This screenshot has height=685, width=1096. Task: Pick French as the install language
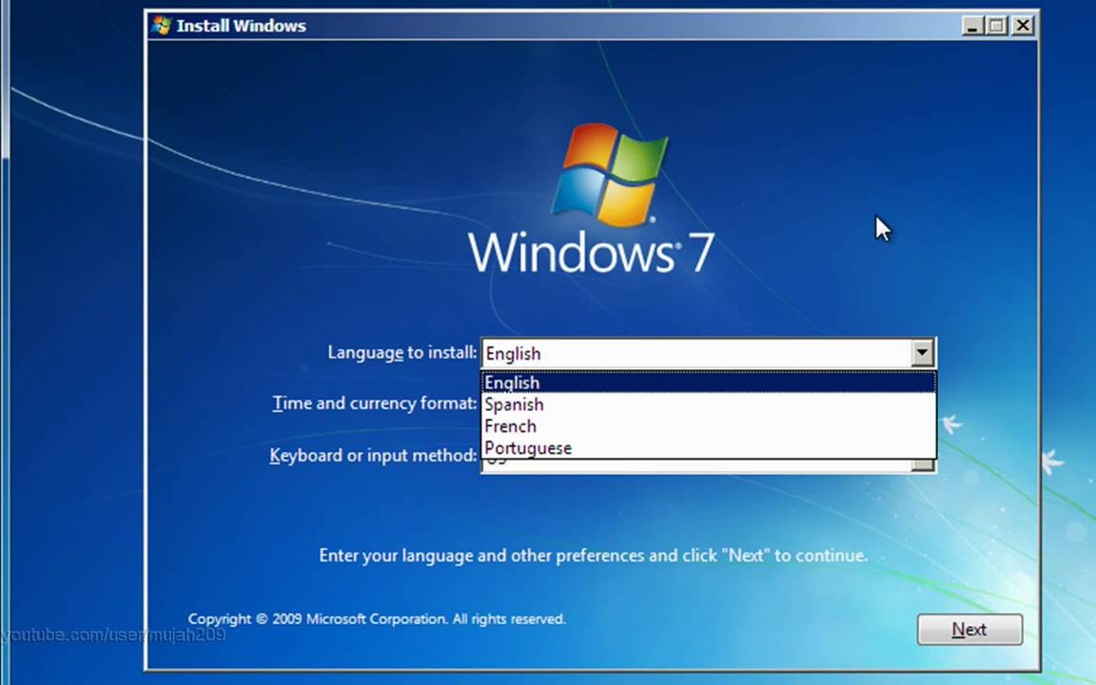click(709, 426)
